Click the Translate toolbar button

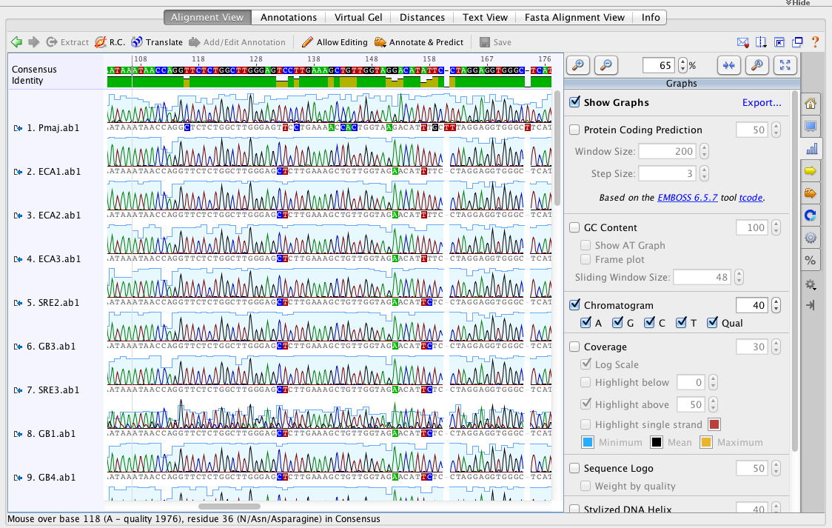tap(156, 42)
